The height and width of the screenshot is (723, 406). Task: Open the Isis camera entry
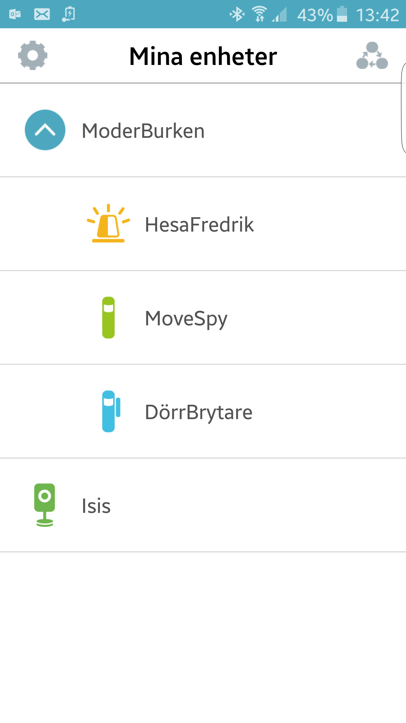point(96,506)
